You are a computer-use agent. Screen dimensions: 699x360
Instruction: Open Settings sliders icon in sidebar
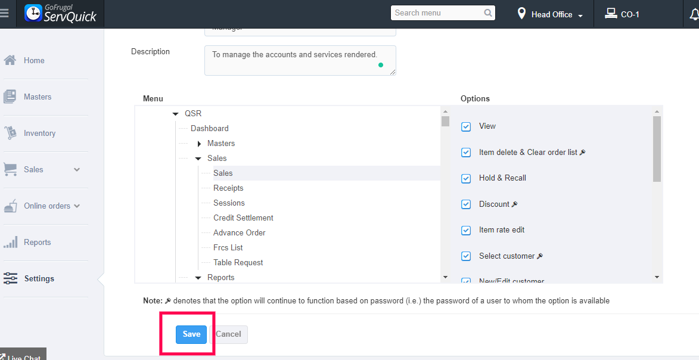pos(10,278)
